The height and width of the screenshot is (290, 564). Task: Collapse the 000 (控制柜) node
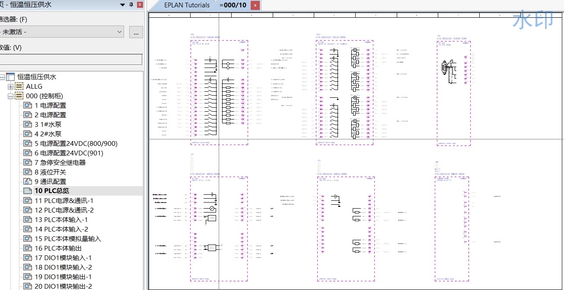10,96
